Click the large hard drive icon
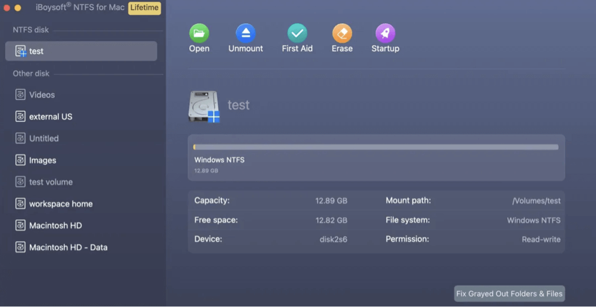Viewport: 596px width, 307px height. point(204,106)
